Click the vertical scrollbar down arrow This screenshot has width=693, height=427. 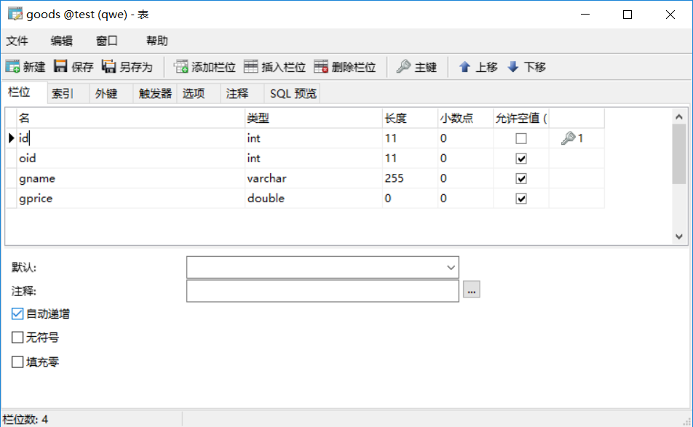click(679, 238)
